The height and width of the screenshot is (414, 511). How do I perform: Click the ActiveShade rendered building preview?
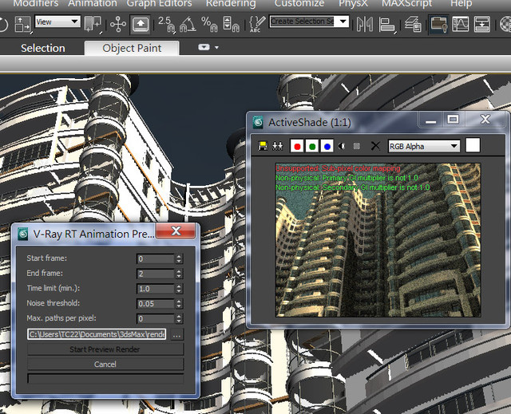[378, 240]
